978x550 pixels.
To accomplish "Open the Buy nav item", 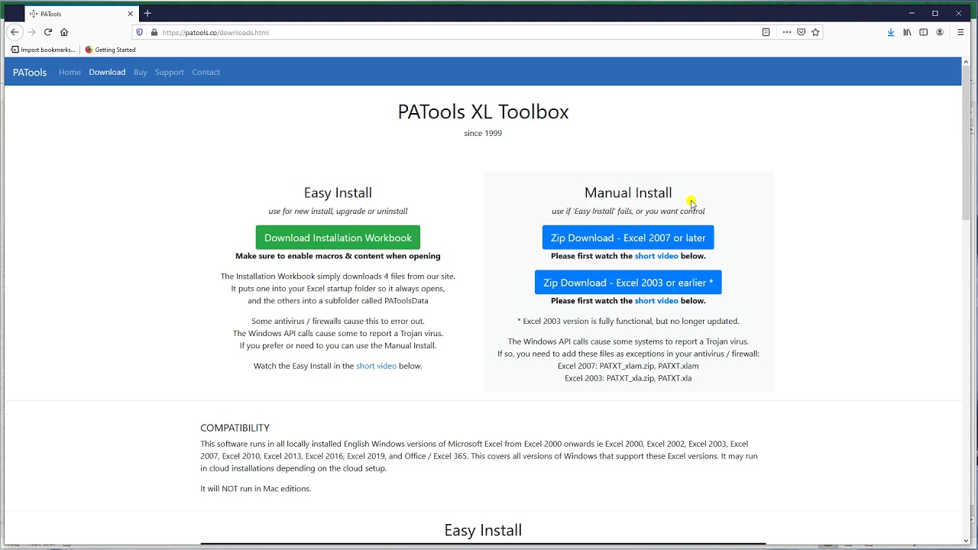I will tap(140, 72).
